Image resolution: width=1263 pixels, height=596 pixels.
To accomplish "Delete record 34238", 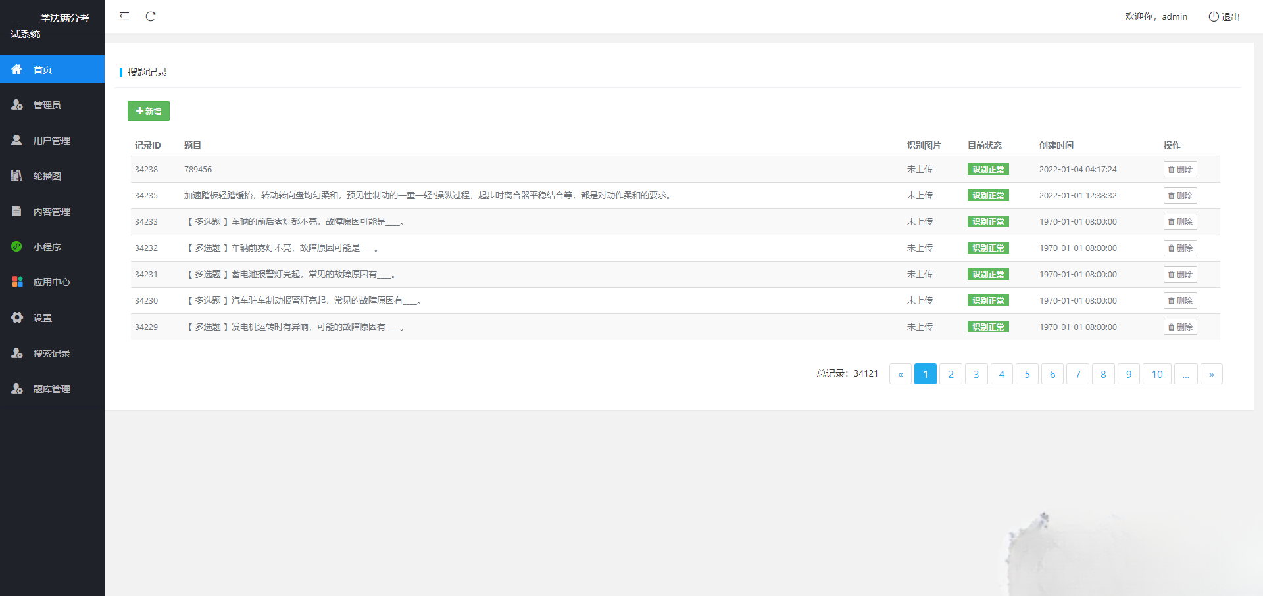I will tap(1180, 169).
